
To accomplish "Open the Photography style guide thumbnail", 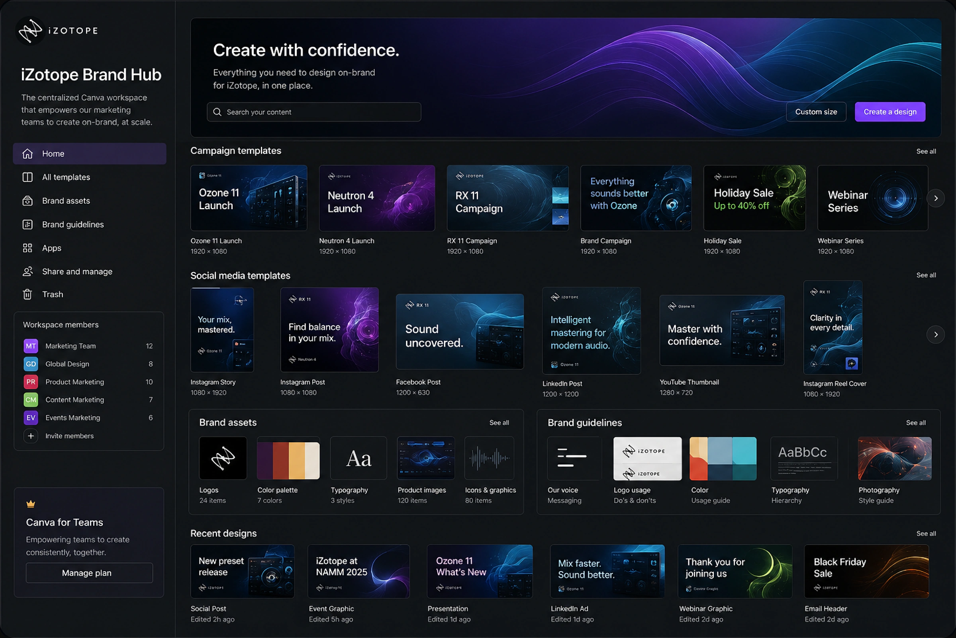I will click(x=895, y=459).
